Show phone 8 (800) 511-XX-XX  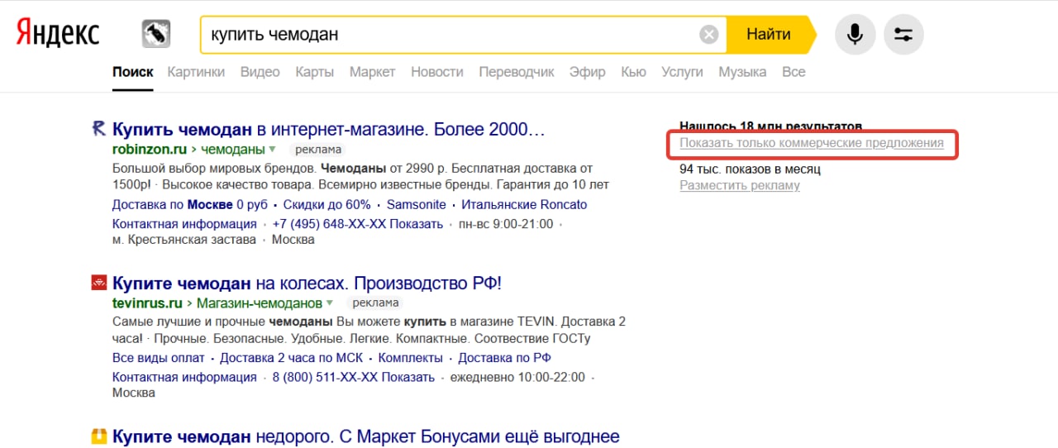point(353,377)
